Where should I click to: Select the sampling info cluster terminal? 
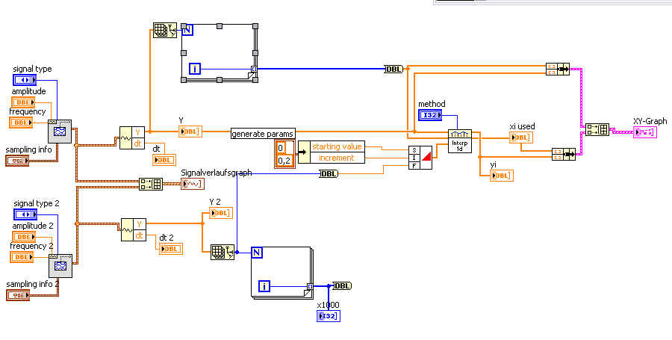pyautogui.click(x=17, y=161)
